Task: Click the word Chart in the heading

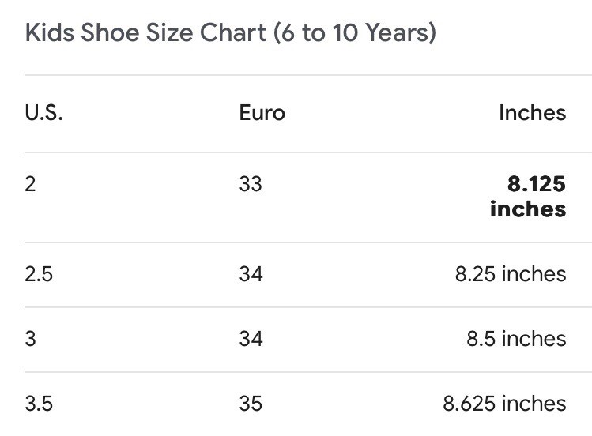Action: (233, 32)
